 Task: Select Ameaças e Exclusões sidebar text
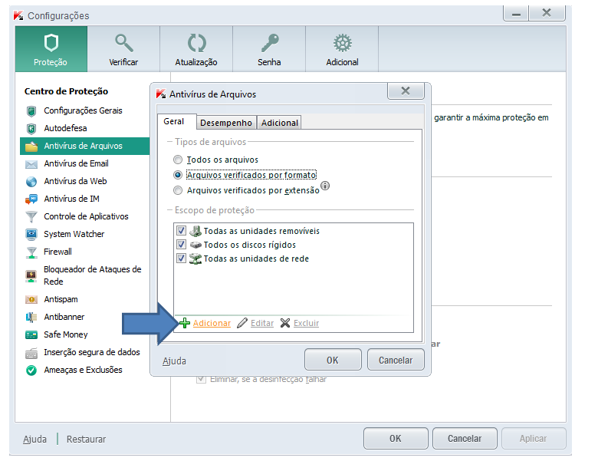83,371
